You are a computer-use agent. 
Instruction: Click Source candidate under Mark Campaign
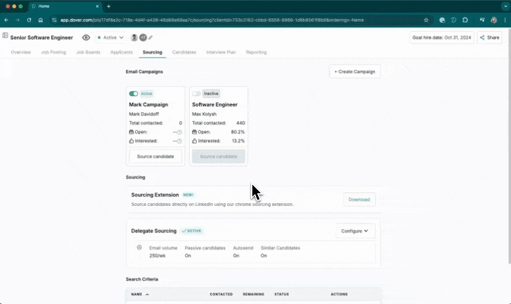(156, 156)
